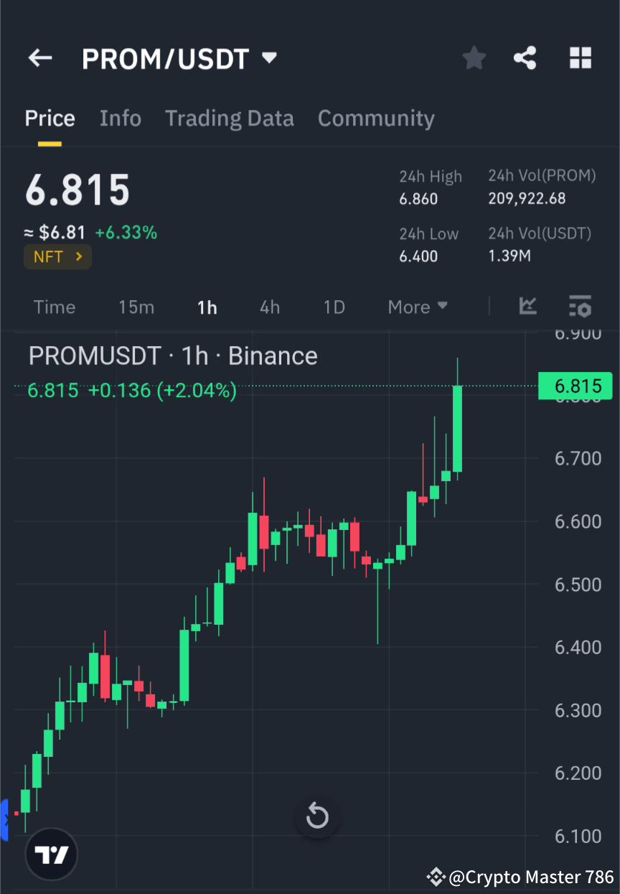Open the share options
The height and width of the screenshot is (894, 620).
[x=525, y=58]
